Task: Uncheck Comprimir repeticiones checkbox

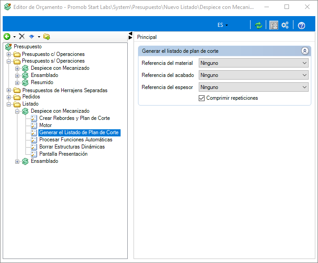Action: 201,98
